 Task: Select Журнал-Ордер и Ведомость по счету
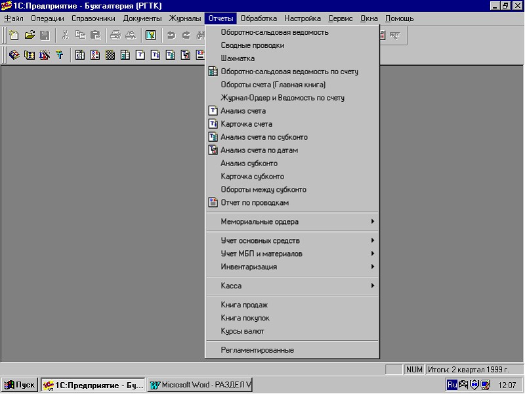(292, 97)
